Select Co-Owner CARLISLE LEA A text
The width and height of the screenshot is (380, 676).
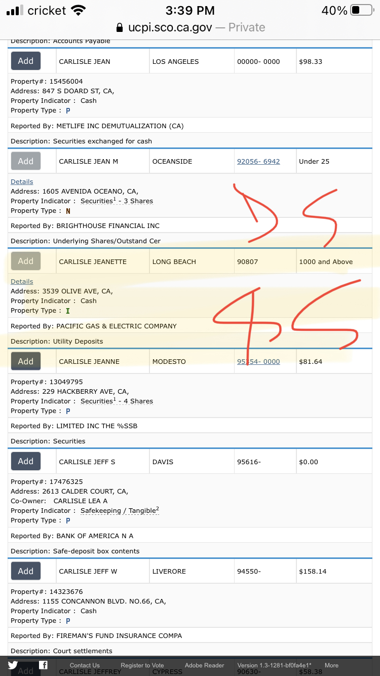point(59,501)
